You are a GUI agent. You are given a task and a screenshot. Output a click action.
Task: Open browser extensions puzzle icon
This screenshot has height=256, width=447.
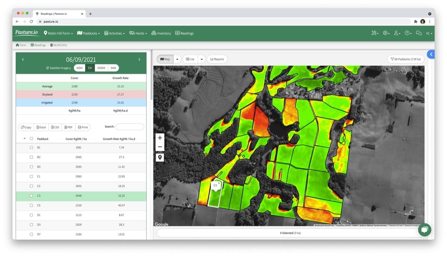416,22
